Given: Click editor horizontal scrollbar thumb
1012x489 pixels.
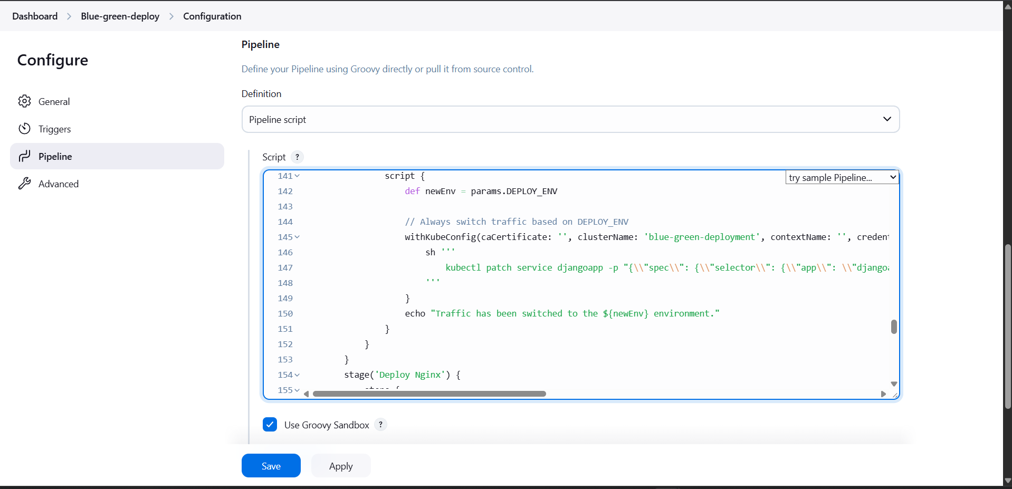Looking at the screenshot, I should [429, 394].
